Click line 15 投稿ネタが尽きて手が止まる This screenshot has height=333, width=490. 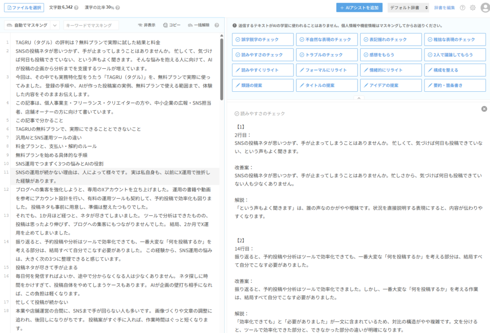pos(46,268)
